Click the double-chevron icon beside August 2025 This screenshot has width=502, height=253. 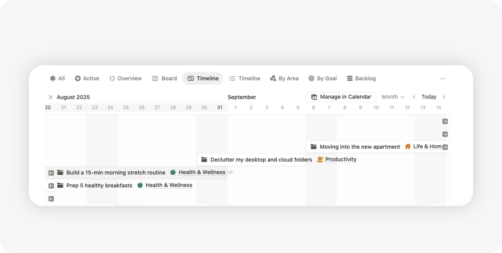51,97
